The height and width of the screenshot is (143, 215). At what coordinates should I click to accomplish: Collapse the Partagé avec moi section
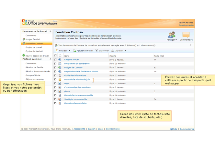pyautogui.click(x=50, y=59)
